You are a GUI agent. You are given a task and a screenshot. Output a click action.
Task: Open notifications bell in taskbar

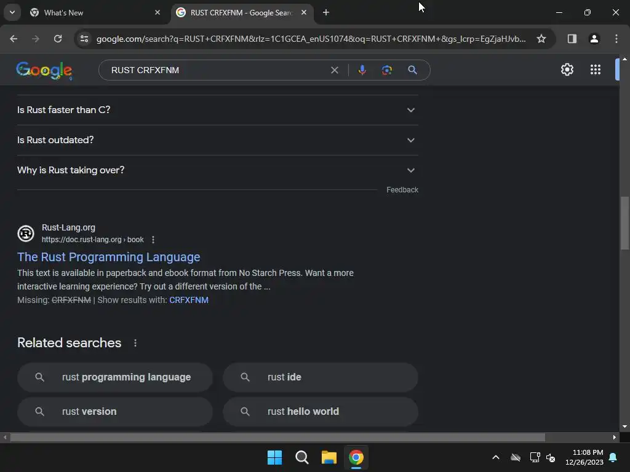613,457
